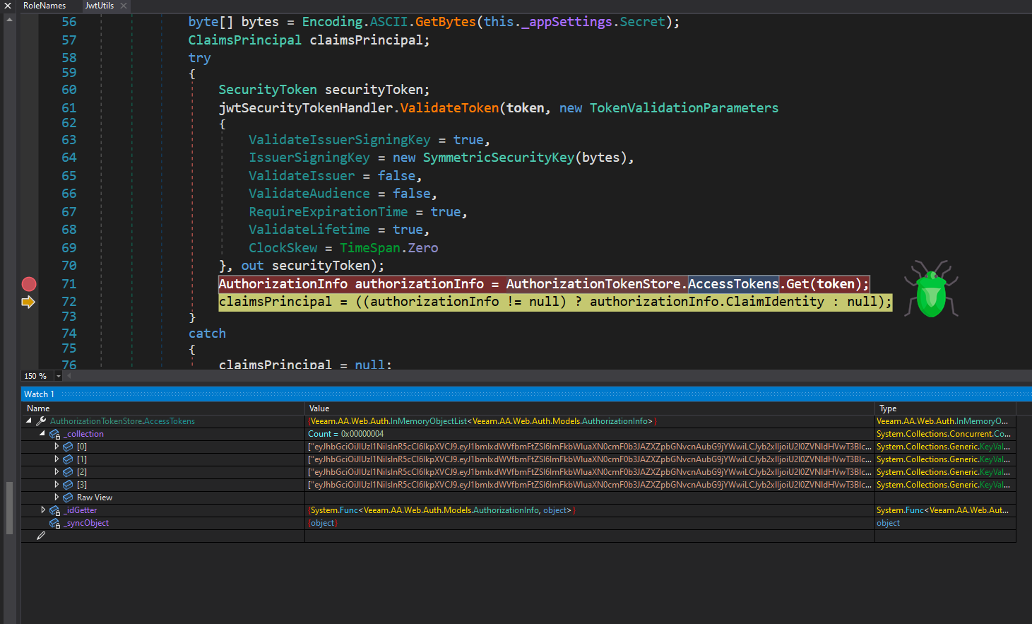Click the field icon beside _idGetter
This screenshot has width=1032, height=624.
tap(54, 510)
